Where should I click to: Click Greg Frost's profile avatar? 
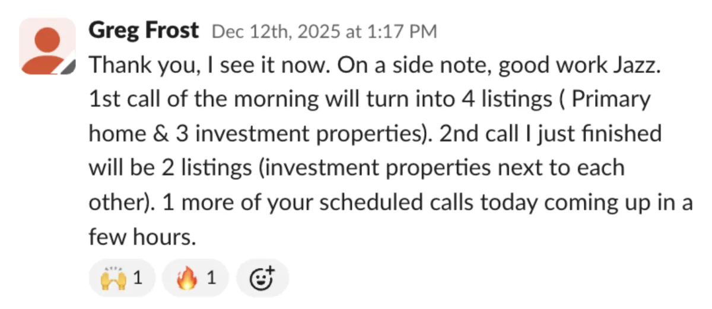coord(47,46)
